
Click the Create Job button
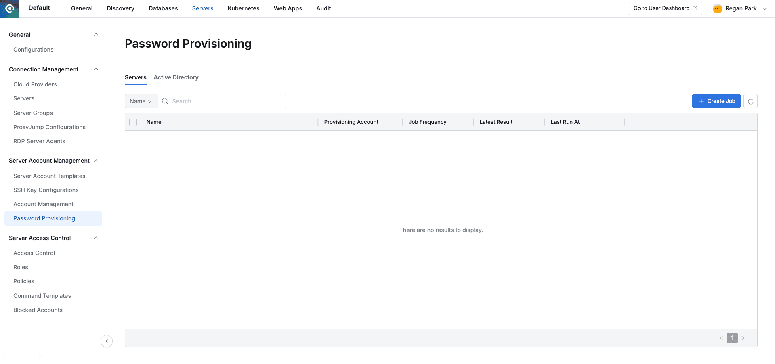(716, 101)
